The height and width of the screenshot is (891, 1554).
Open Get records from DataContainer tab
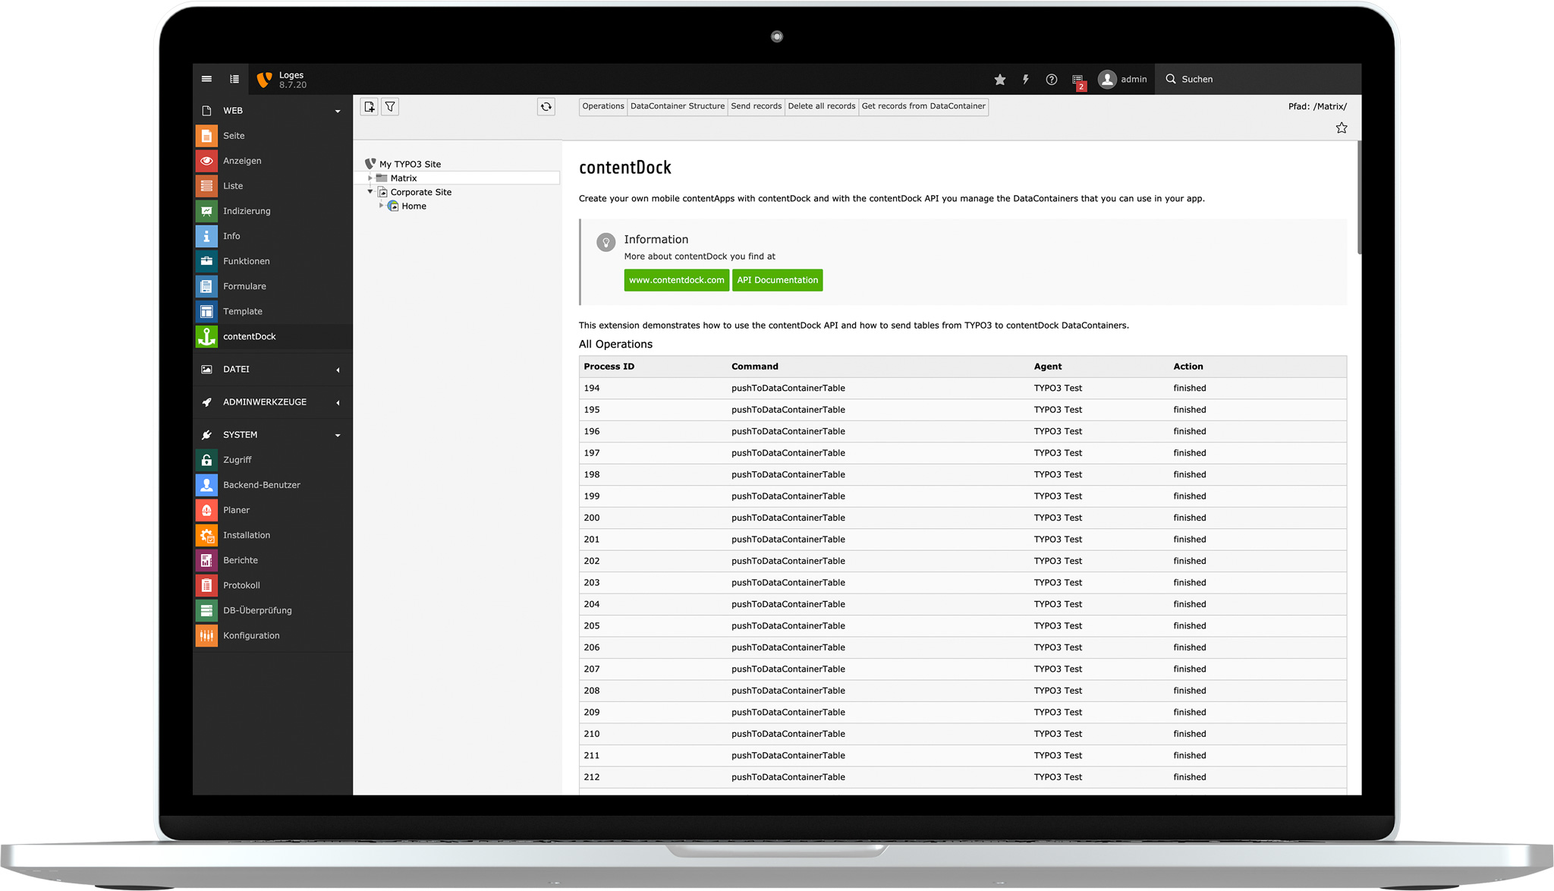pyautogui.click(x=923, y=106)
